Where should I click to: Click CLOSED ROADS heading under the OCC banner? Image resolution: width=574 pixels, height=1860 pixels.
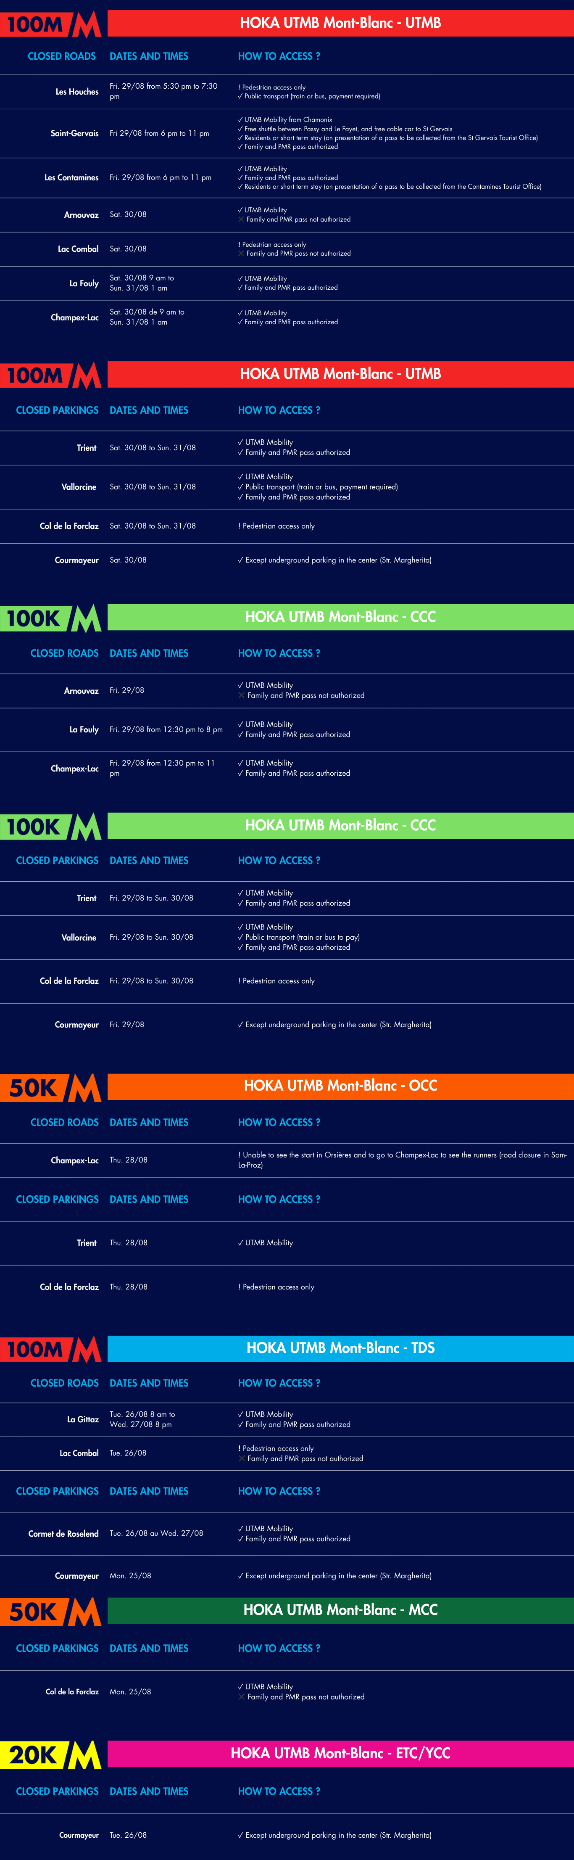coord(64,1123)
